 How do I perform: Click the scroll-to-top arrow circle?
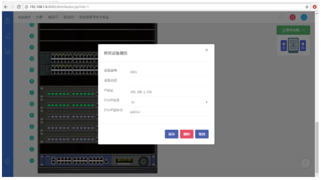point(305,163)
